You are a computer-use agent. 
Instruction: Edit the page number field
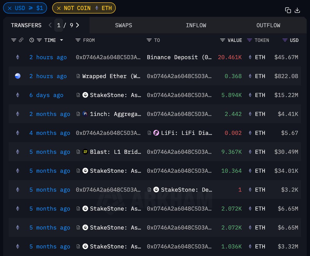pyautogui.click(x=59, y=25)
